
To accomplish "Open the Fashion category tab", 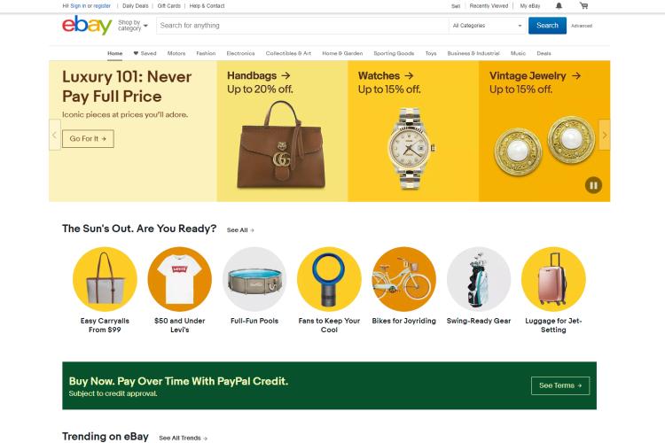I will coord(206,53).
